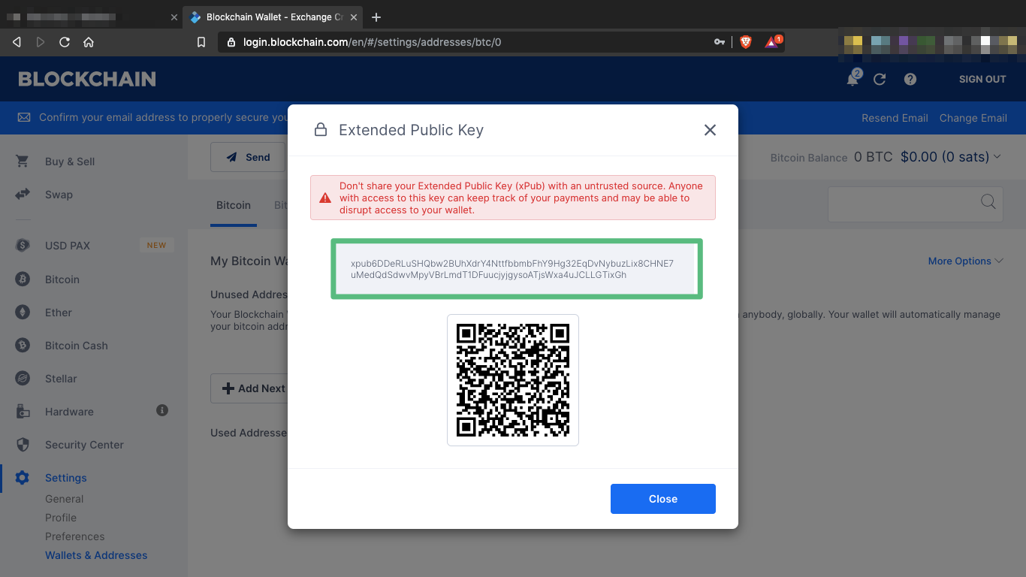Click the Hardware info icon
The width and height of the screenshot is (1026, 577).
coord(161,410)
